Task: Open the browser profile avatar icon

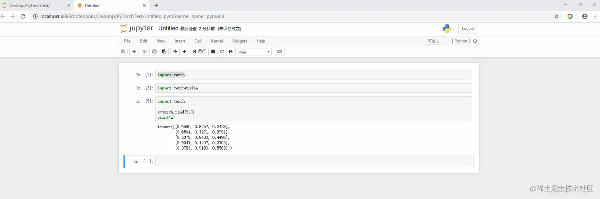Action: tap(585, 17)
